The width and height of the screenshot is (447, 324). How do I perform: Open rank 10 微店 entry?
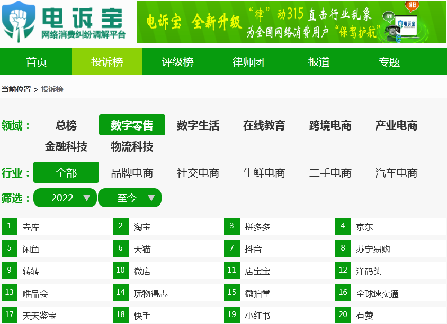point(167,271)
